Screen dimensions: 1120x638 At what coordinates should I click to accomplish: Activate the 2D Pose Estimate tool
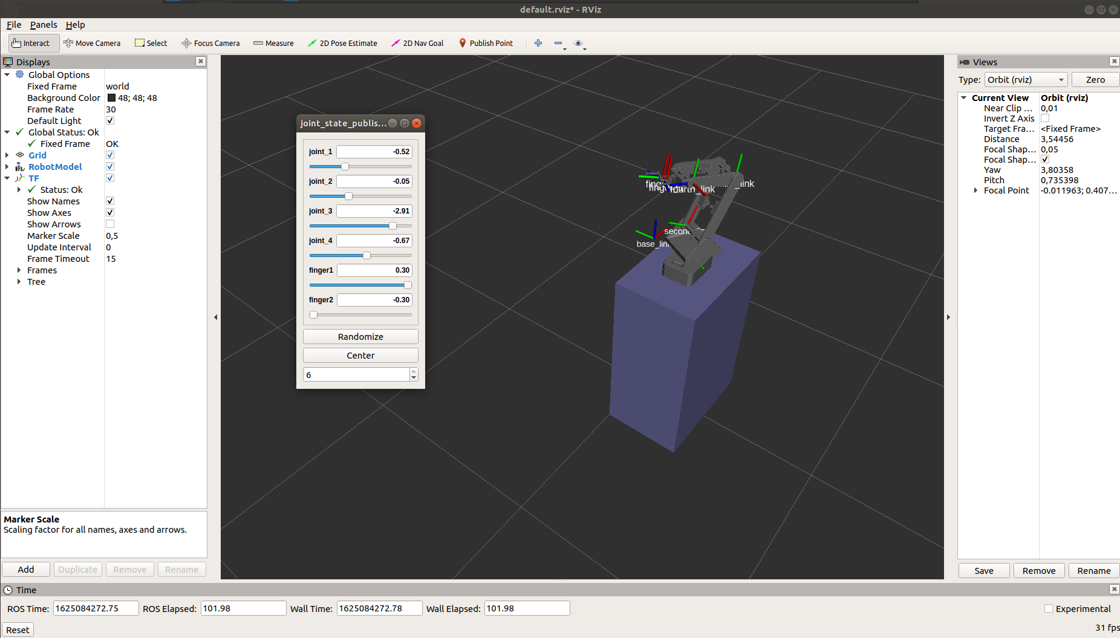342,43
